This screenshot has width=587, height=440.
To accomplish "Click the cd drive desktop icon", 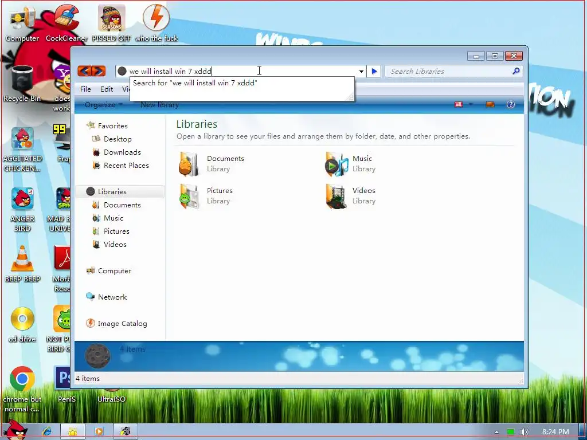I will [x=22, y=324].
